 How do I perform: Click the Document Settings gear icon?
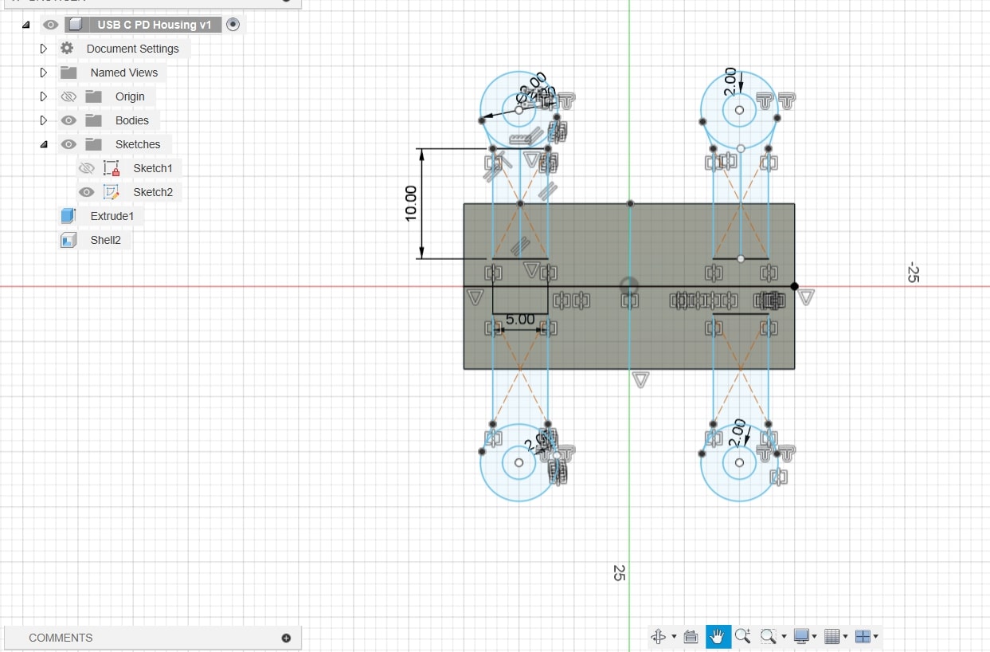(67, 48)
